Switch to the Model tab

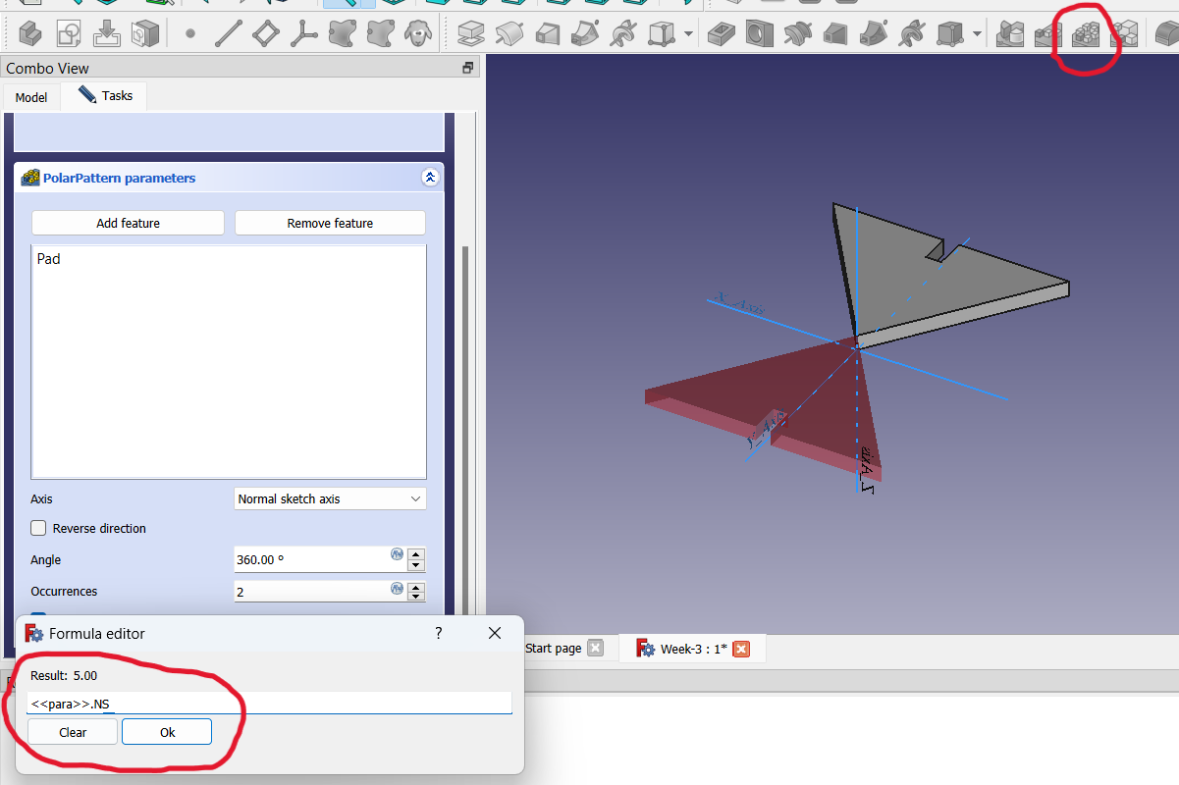[x=30, y=96]
